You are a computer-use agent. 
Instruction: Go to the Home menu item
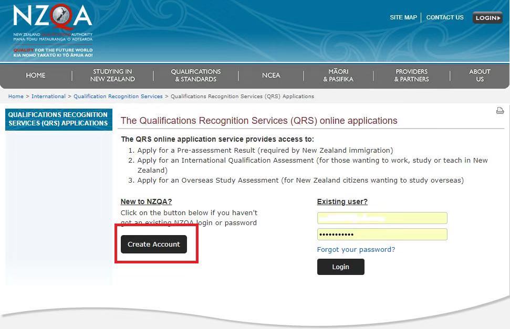36,76
